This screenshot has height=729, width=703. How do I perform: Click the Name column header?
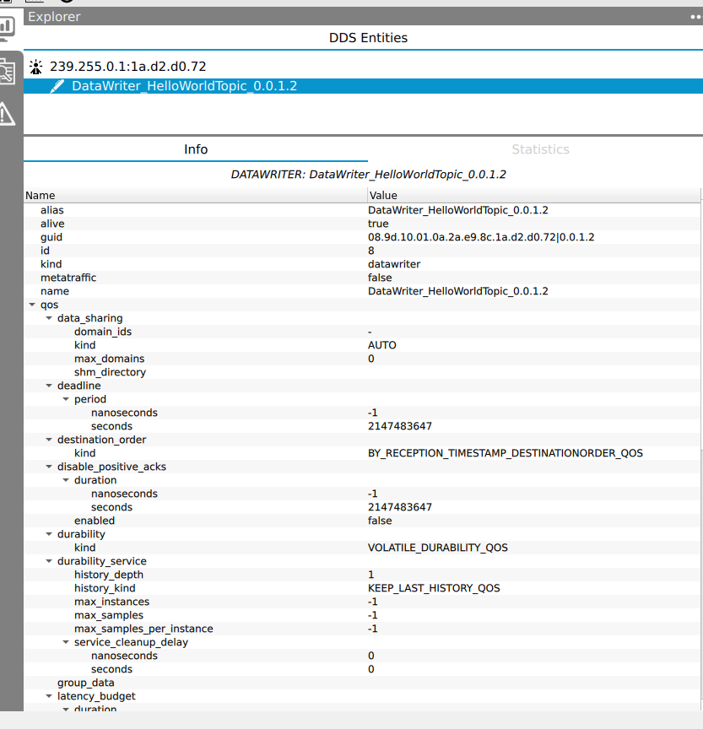point(40,195)
